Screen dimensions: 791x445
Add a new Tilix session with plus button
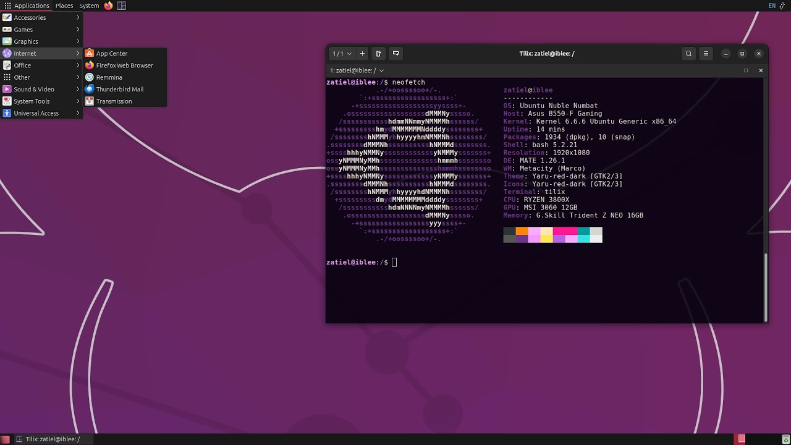click(362, 54)
